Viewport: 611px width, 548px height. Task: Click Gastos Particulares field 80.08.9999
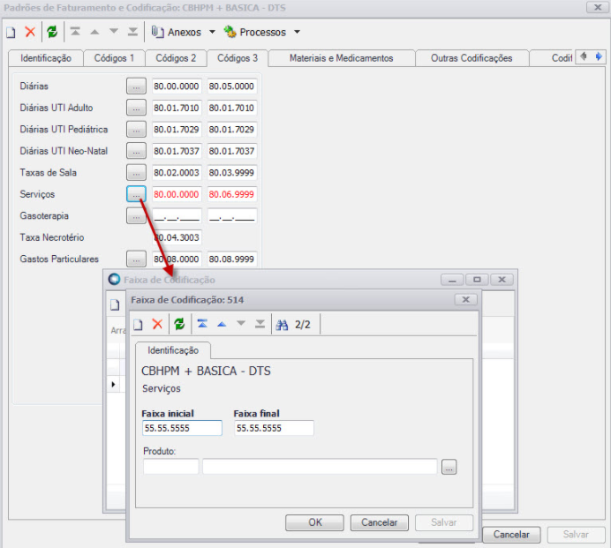(232, 259)
